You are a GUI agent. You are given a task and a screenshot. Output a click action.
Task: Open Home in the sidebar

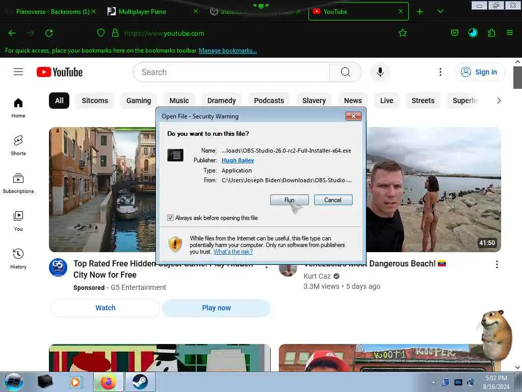point(18,108)
